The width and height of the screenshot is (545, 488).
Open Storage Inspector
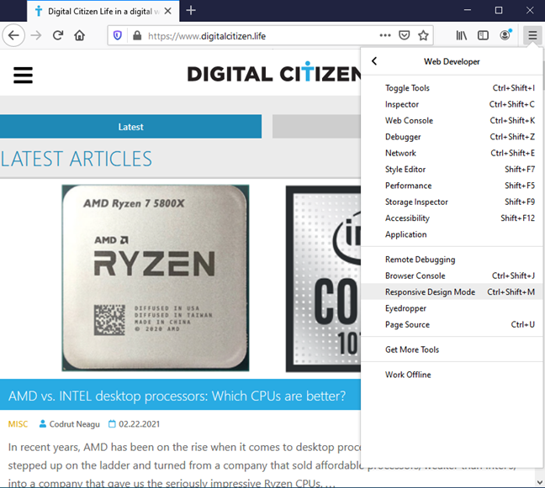452,202
